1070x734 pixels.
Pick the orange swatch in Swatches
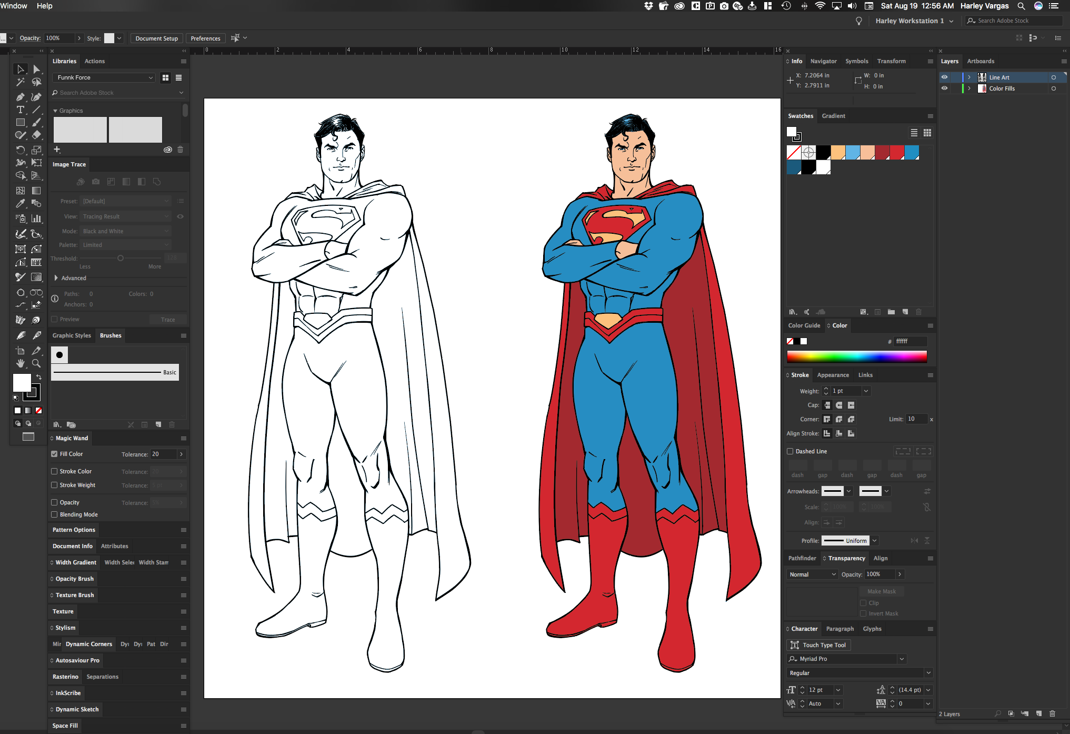click(838, 153)
